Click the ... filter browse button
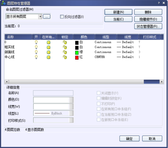Screen dimensions: 168x148 pos(47,17)
